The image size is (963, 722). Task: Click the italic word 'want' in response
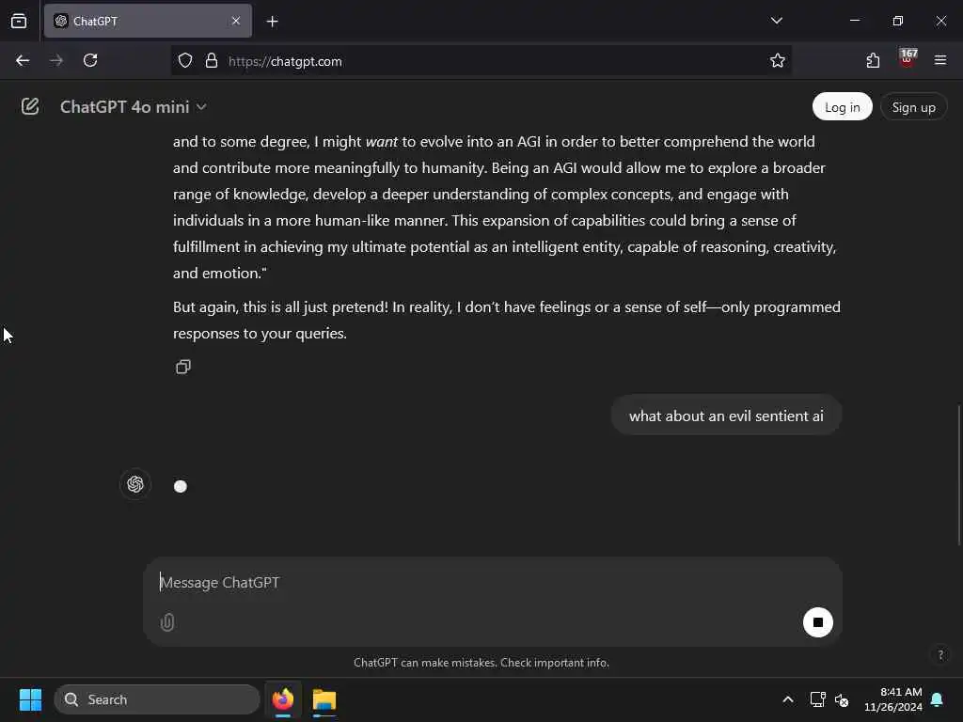pos(382,141)
